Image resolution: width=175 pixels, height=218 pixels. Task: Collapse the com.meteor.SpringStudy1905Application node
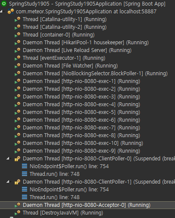tap(1, 11)
